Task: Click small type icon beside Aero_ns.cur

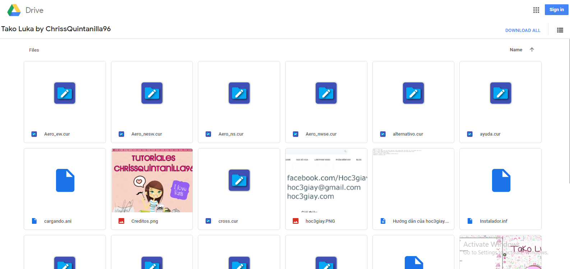Action: 208,134
